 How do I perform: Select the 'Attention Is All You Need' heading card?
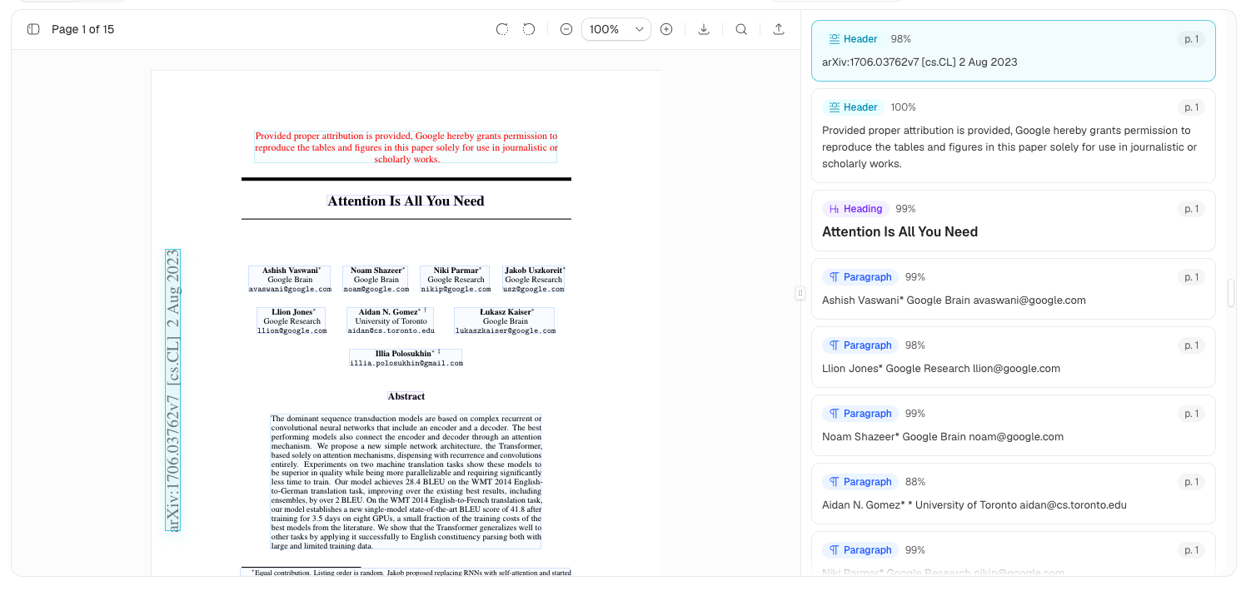pos(1013,221)
